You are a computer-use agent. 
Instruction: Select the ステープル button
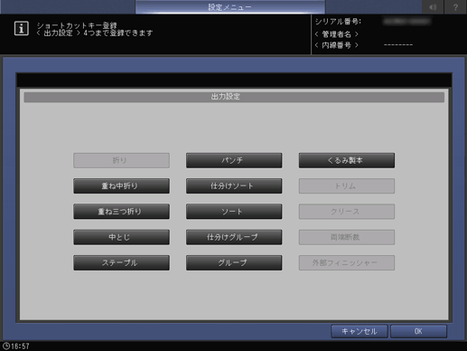[x=121, y=263]
